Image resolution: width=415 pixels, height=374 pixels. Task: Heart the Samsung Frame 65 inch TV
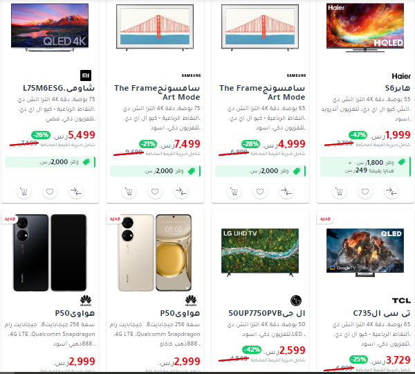pyautogui.click(x=260, y=191)
